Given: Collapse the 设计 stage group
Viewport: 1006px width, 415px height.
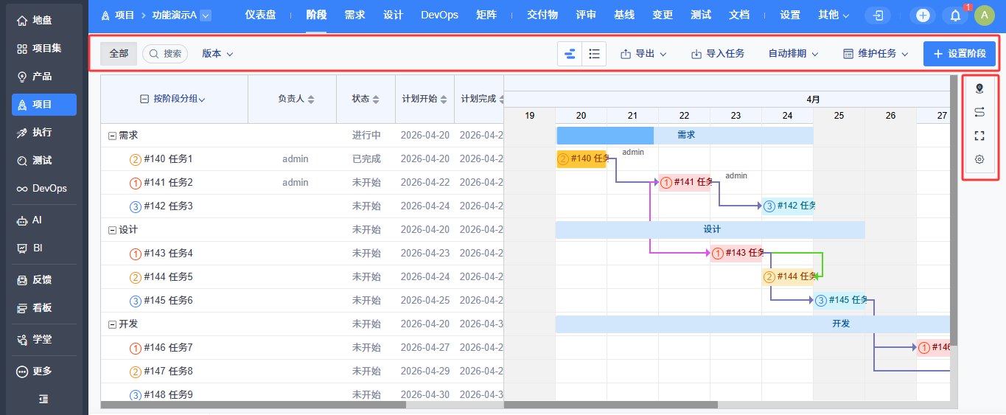Looking at the screenshot, I should pos(112,230).
